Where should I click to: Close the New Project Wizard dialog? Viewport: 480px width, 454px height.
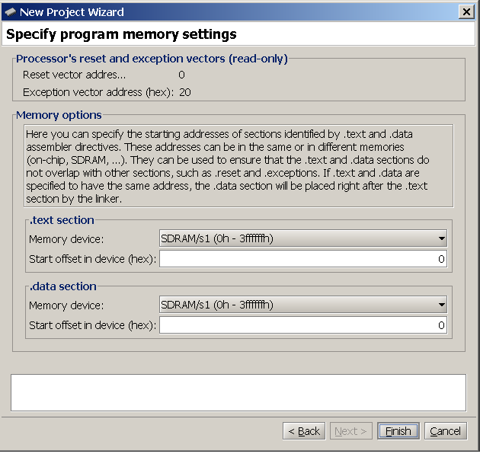[x=466, y=12]
